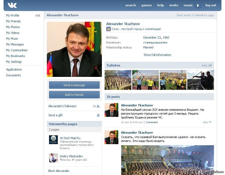
Task: Open games in the top bar
Action: [147, 5]
